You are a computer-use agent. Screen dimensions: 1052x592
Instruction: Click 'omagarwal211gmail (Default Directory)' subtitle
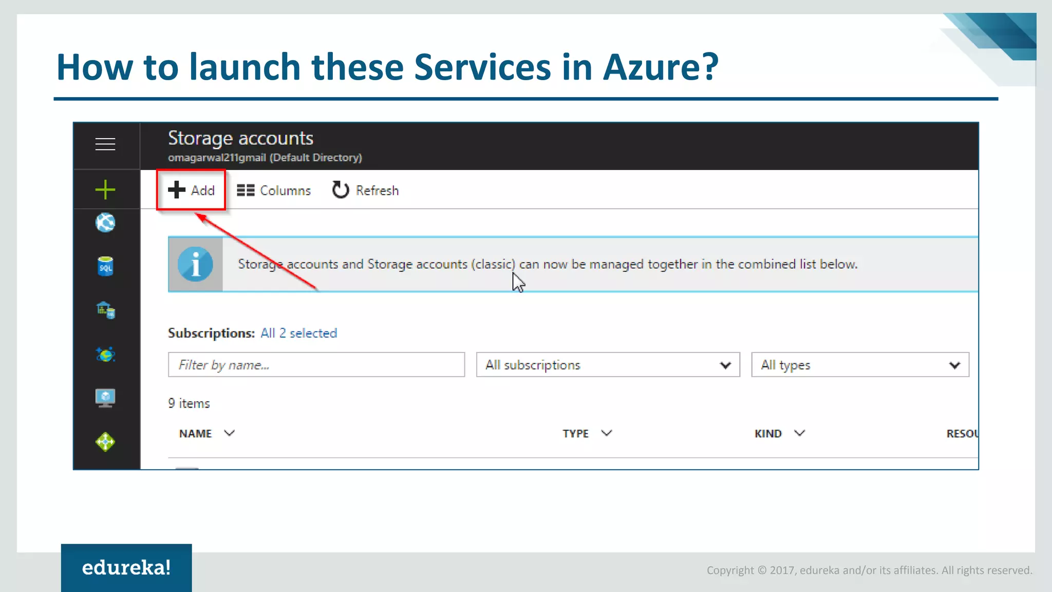pos(265,158)
